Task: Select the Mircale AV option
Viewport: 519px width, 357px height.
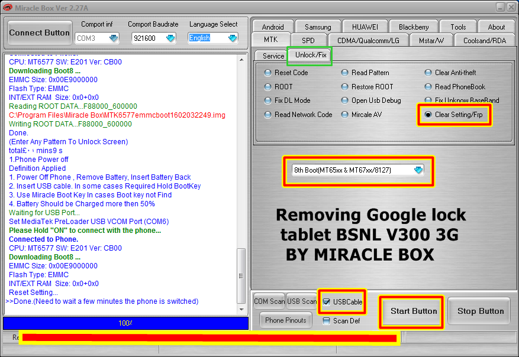Action: point(344,115)
